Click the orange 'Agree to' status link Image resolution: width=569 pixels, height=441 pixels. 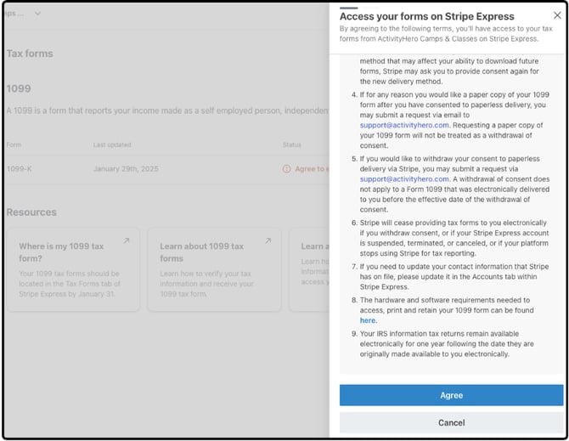[311, 169]
